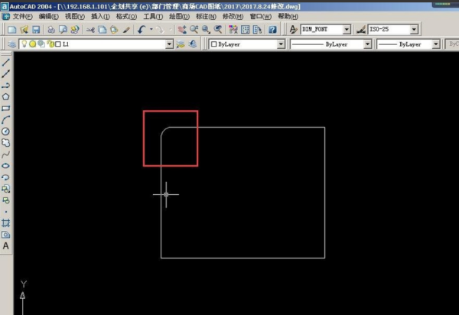This screenshot has width=459, height=315.
Task: Click the Layer Previous icon
Action: pyautogui.click(x=193, y=44)
